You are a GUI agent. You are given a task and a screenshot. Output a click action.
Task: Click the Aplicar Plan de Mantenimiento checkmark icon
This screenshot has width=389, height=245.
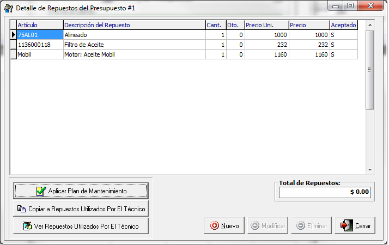click(x=40, y=191)
